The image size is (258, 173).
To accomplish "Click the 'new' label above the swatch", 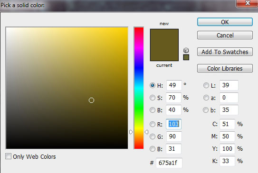I will [x=164, y=24].
